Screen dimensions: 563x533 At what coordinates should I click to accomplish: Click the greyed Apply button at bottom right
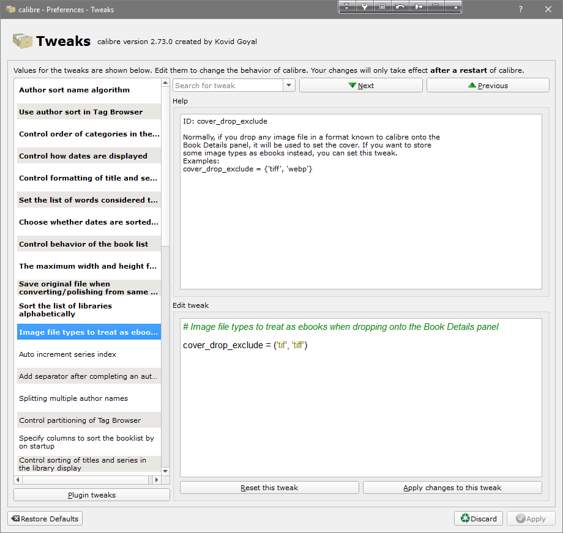coord(531,519)
